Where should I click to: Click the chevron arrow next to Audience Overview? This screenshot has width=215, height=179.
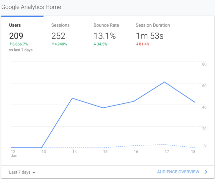pyautogui.click(x=206, y=172)
